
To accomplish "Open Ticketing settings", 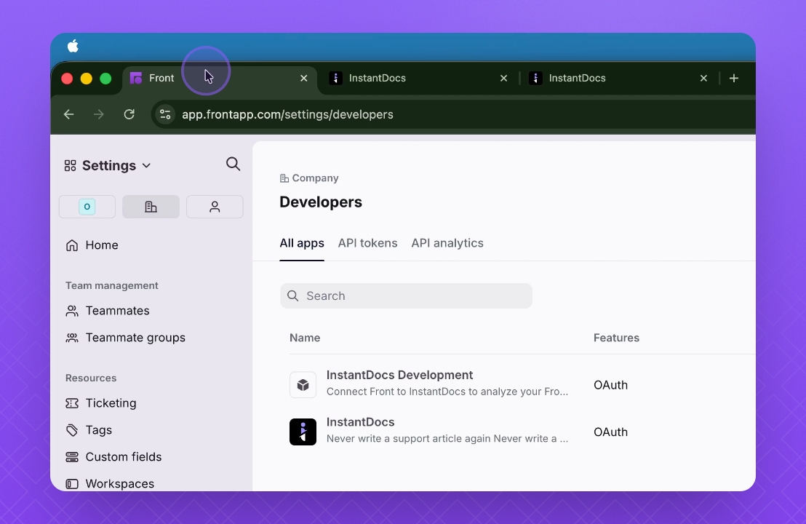I will [x=111, y=403].
